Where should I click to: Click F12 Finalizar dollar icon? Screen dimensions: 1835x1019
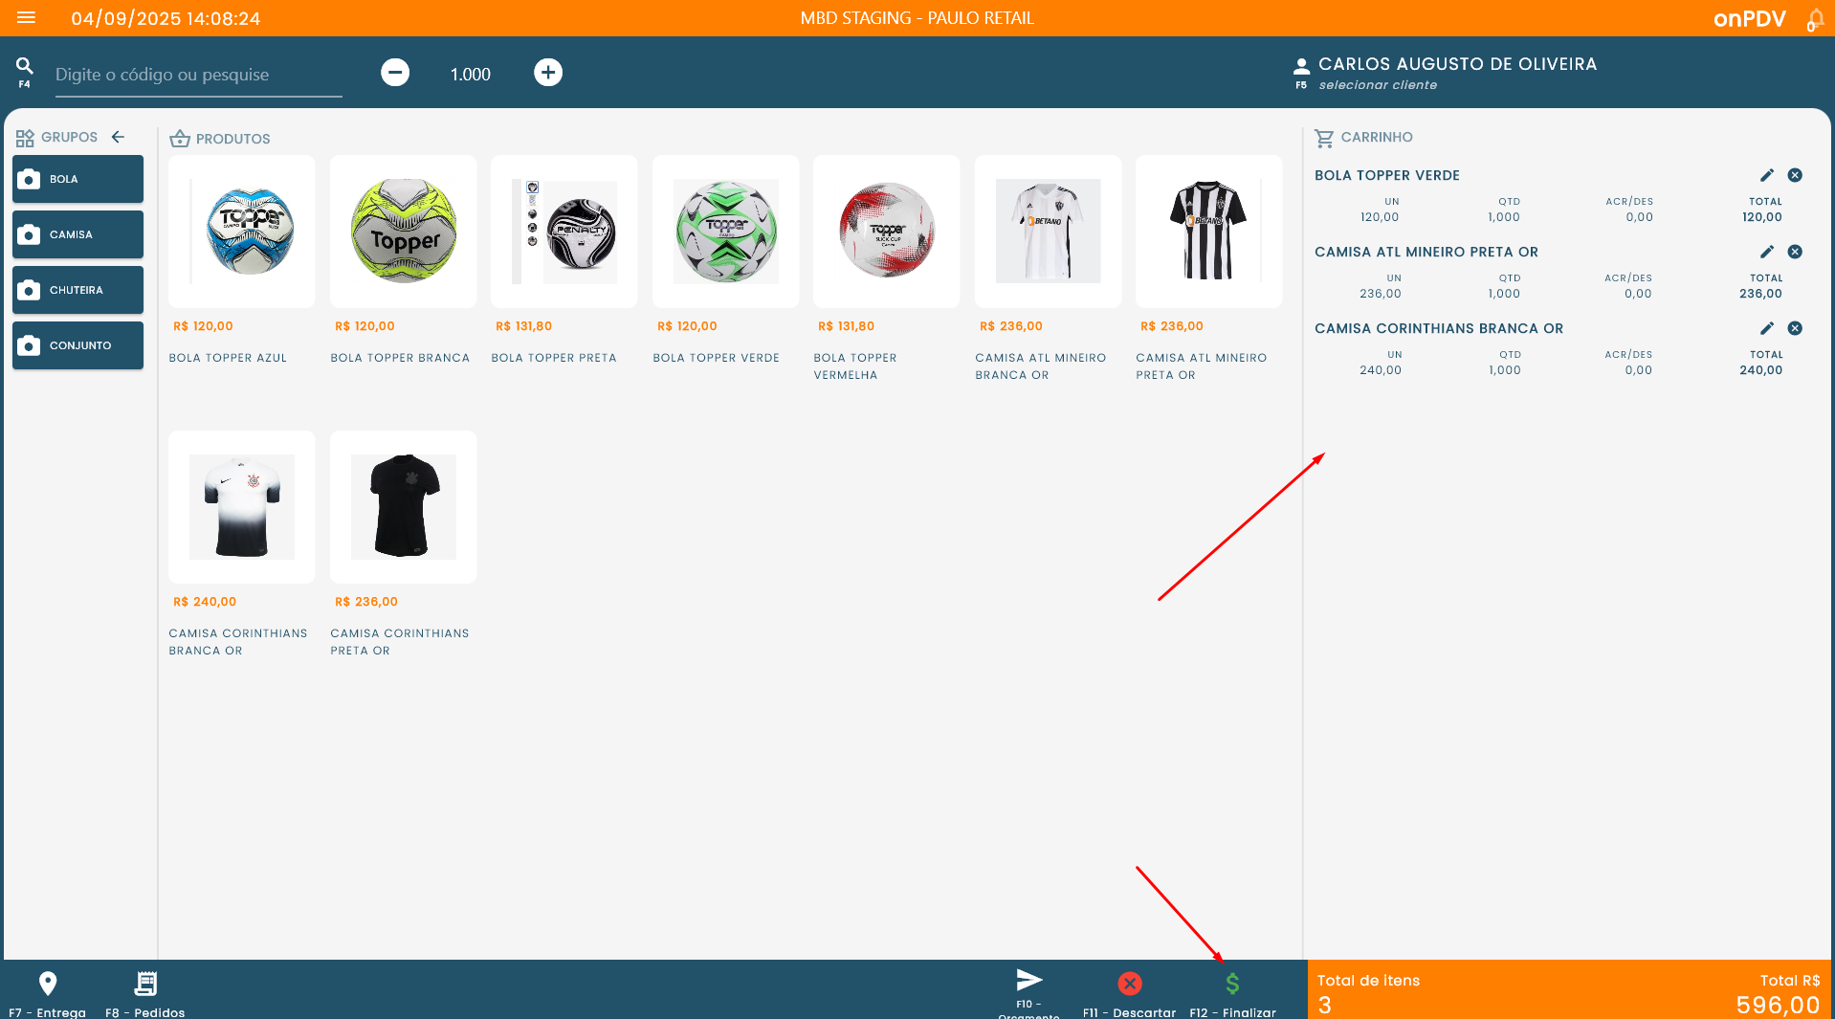(x=1232, y=985)
